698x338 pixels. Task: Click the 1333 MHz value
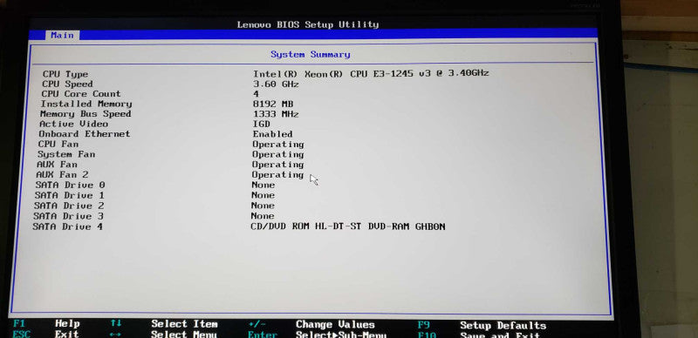point(276,114)
